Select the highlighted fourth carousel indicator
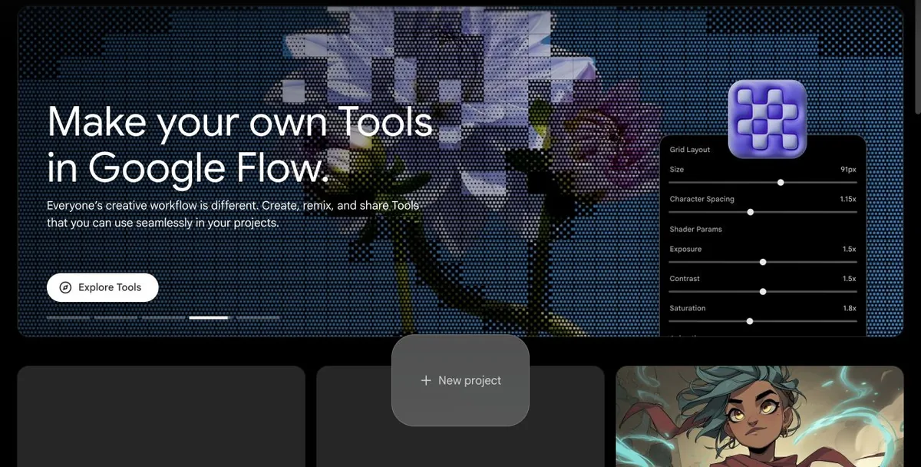Viewport: 921px width, 467px height. pos(209,316)
